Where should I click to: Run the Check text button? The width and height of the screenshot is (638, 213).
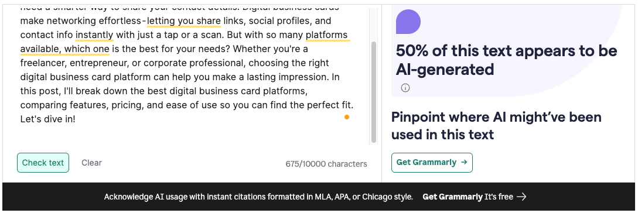coord(43,163)
